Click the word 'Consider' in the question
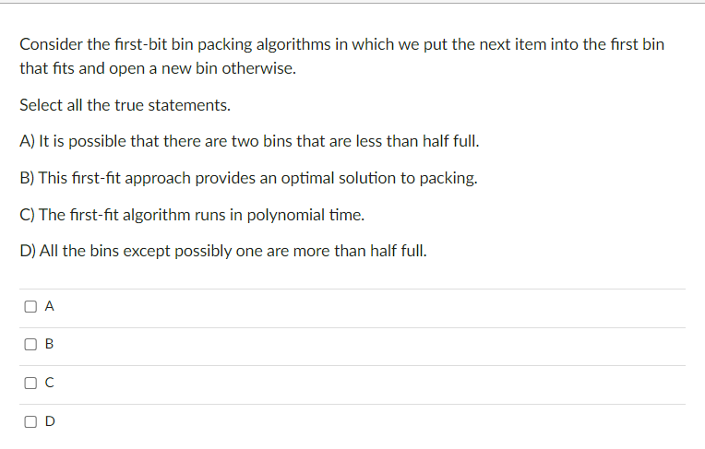 52,44
